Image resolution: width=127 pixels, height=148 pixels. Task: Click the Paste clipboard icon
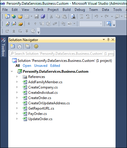pos(64,16)
